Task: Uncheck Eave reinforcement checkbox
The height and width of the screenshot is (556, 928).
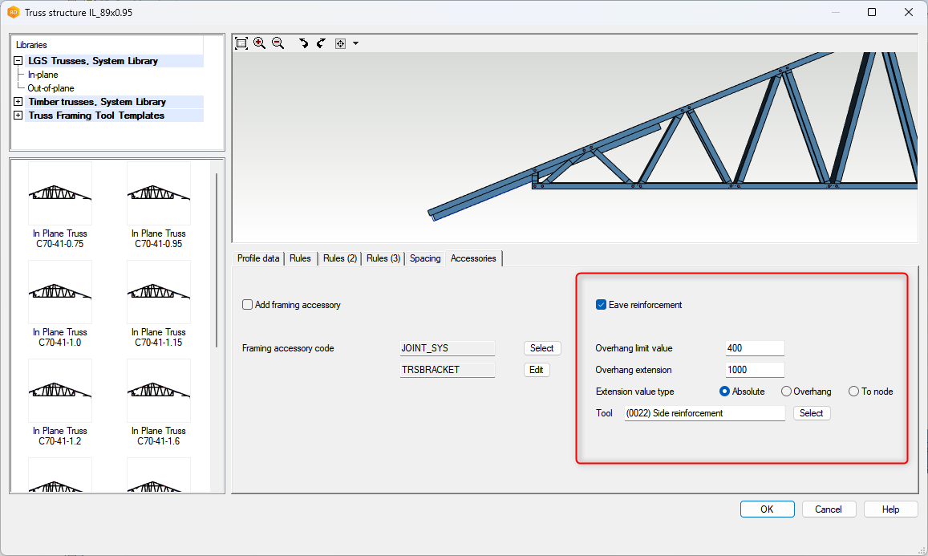Action: (x=601, y=305)
